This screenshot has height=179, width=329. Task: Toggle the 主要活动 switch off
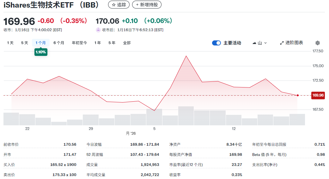216,43
